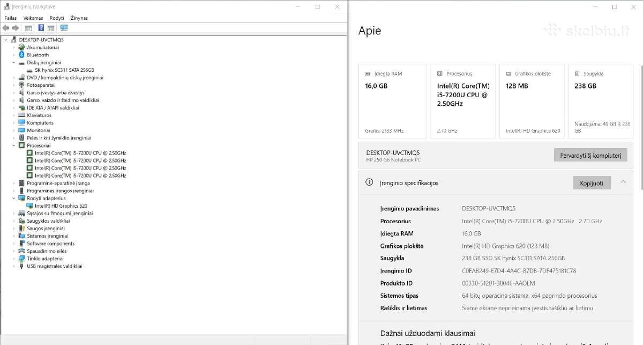
Task: Open the Veiksmas menu
Action: coord(33,18)
